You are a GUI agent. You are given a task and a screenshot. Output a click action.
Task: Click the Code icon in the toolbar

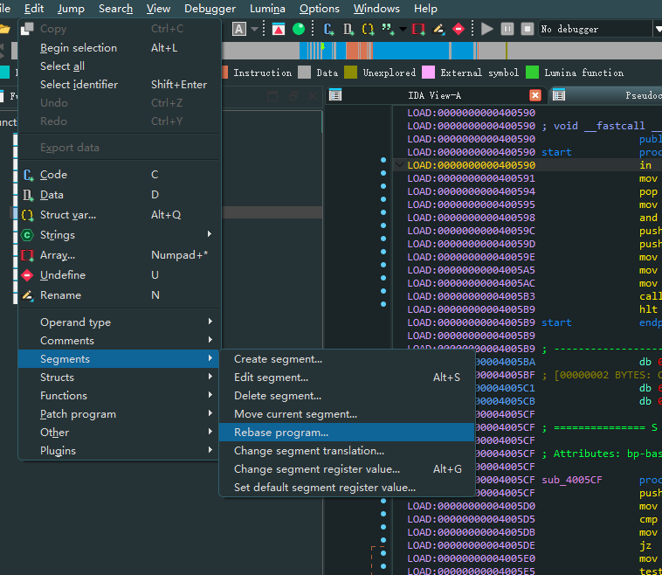pyautogui.click(x=329, y=29)
